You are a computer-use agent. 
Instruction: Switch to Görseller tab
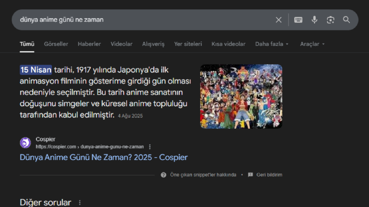(x=56, y=44)
